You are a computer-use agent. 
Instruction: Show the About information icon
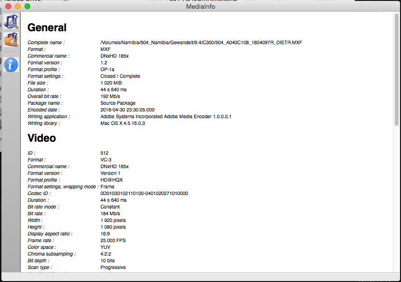pyautogui.click(x=11, y=65)
